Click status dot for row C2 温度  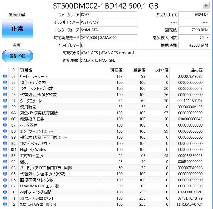tap(5, 162)
